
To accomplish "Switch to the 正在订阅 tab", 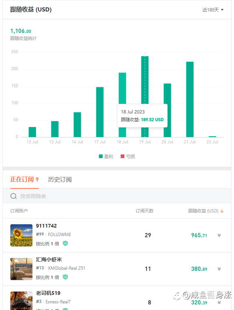I will pos(24,180).
